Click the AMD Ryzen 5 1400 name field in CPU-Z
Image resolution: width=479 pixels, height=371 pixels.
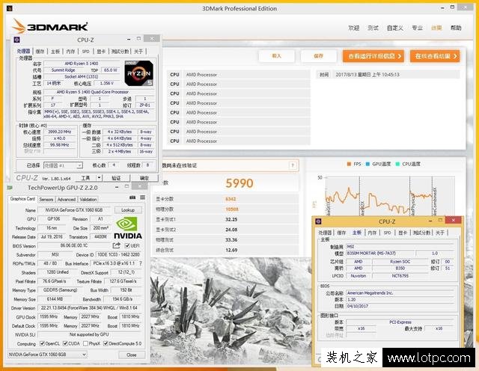pyautogui.click(x=82, y=64)
